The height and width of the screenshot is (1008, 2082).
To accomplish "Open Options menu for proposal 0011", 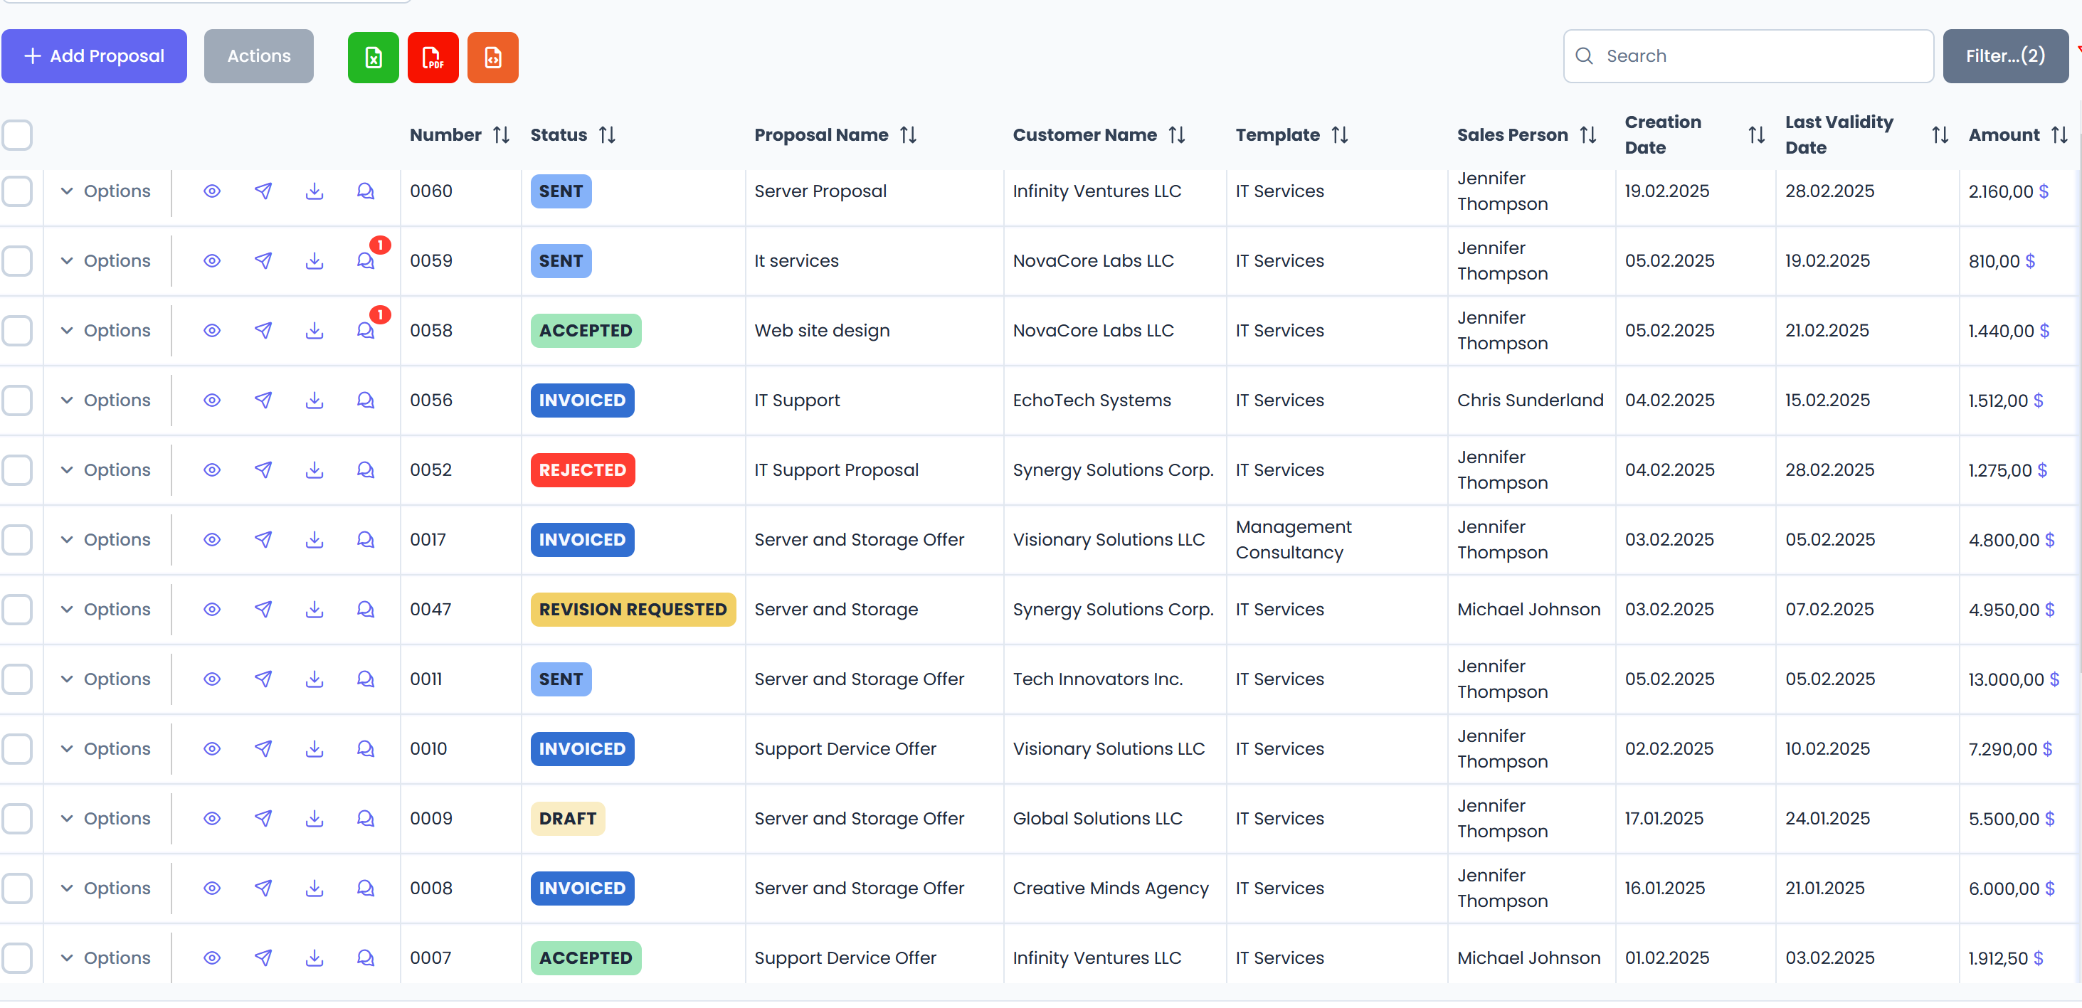I will coord(106,679).
